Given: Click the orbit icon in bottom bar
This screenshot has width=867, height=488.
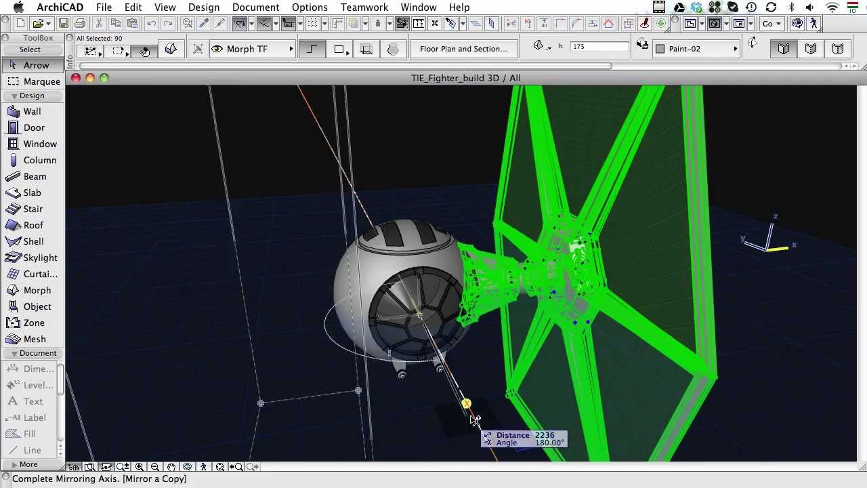Looking at the screenshot, I should [187, 467].
